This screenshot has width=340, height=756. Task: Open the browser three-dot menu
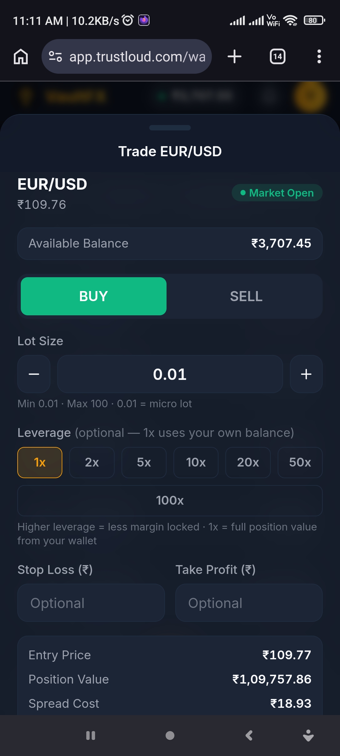pyautogui.click(x=319, y=57)
